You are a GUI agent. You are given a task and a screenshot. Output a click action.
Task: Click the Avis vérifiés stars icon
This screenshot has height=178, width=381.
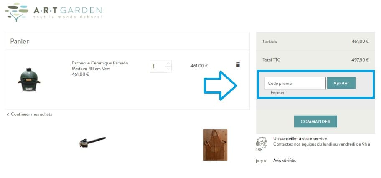pos(262,161)
